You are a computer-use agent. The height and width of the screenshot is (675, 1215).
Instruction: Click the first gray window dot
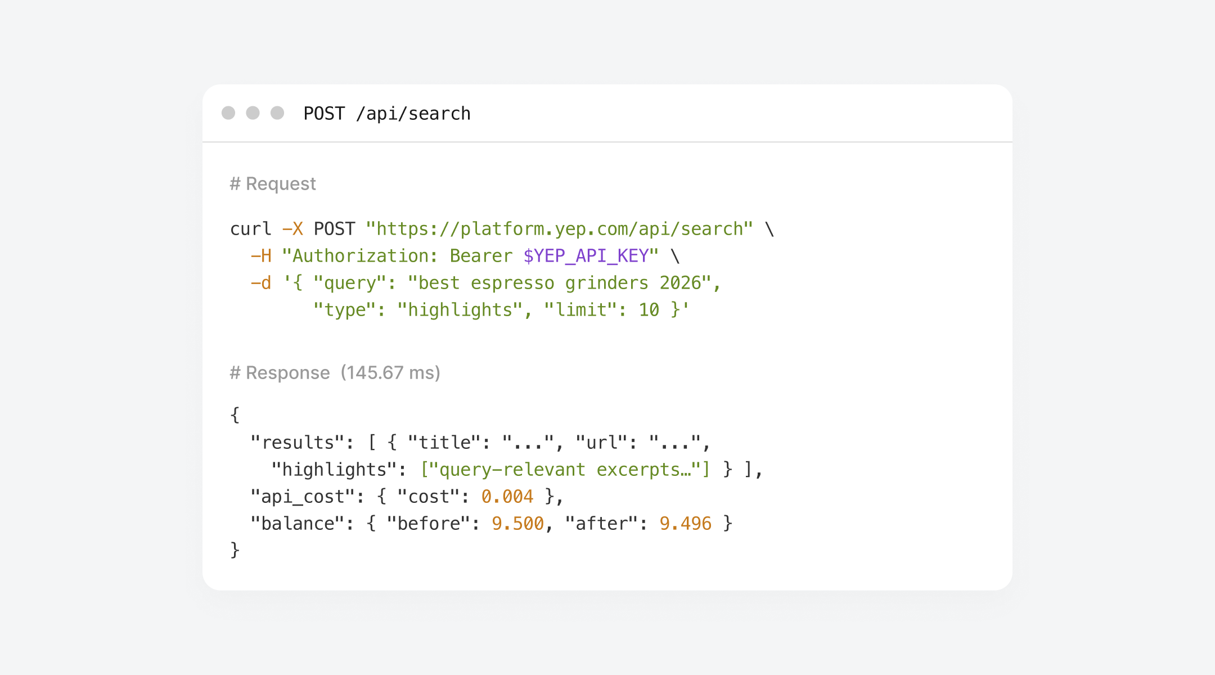(228, 113)
